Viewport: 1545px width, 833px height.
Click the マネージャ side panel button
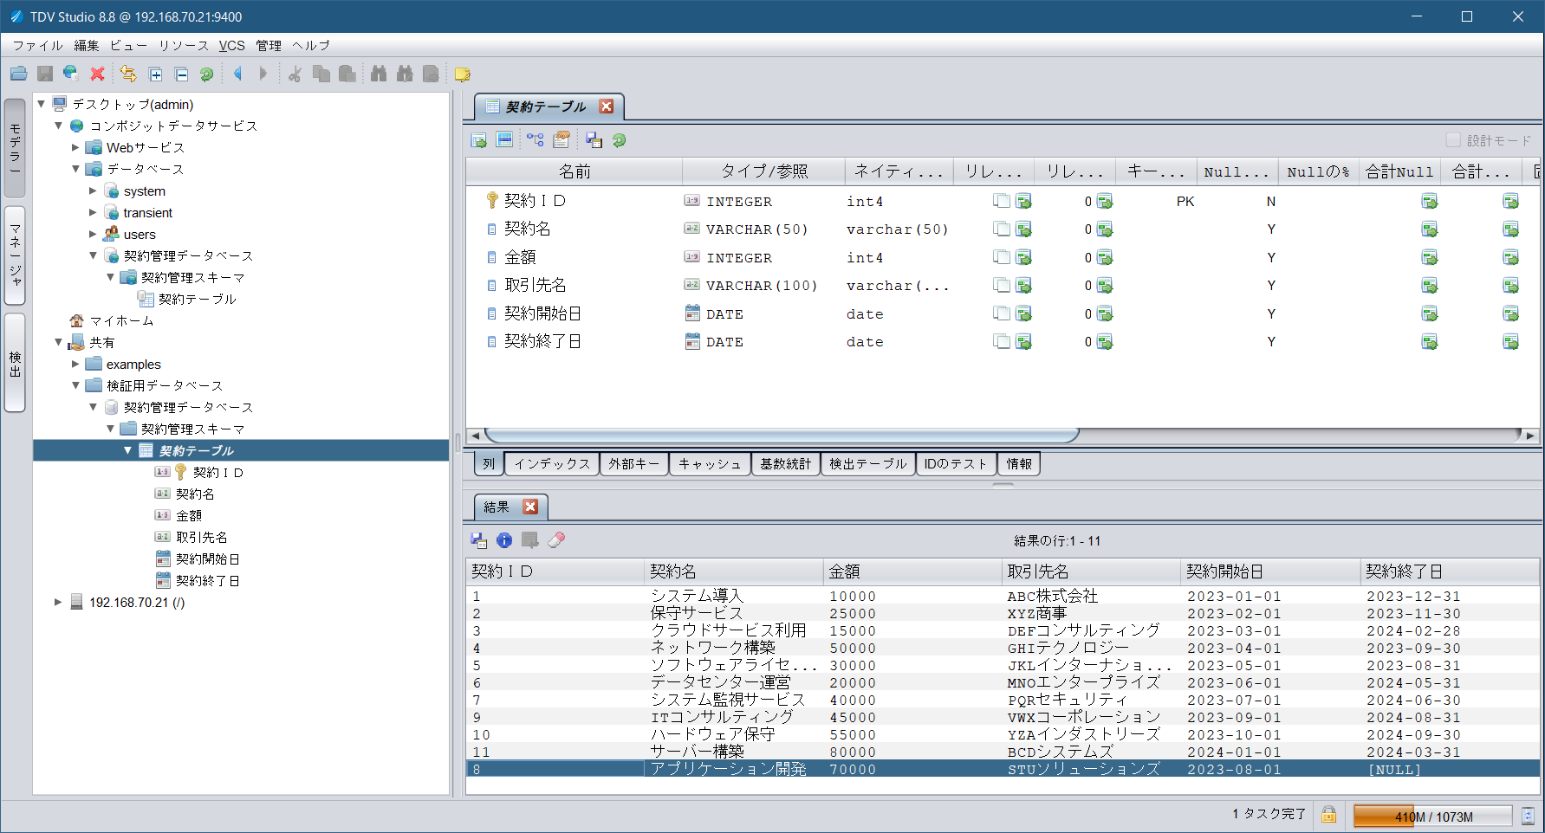pos(15,255)
